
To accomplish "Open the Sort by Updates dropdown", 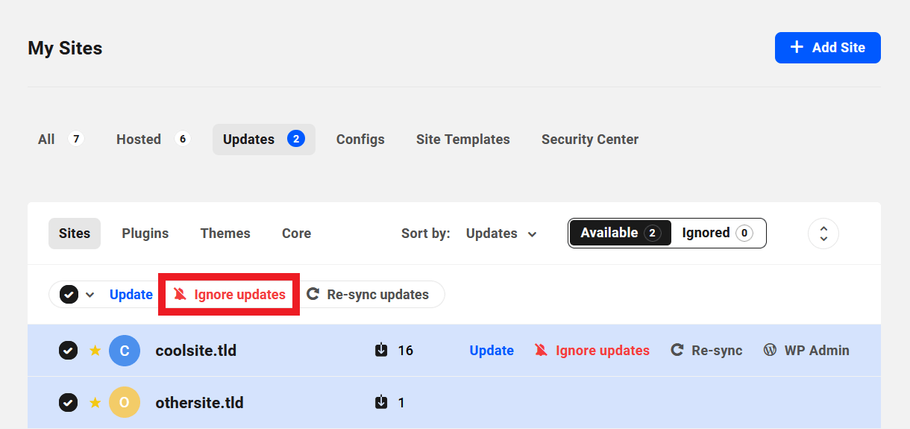I will [501, 234].
